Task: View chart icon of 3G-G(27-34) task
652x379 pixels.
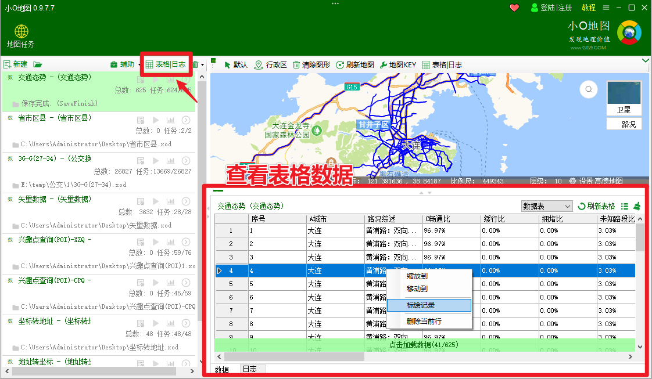Action: point(170,161)
